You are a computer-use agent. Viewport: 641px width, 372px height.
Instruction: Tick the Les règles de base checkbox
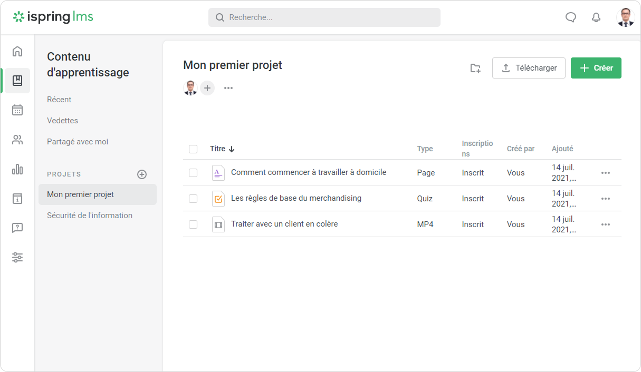coord(193,199)
